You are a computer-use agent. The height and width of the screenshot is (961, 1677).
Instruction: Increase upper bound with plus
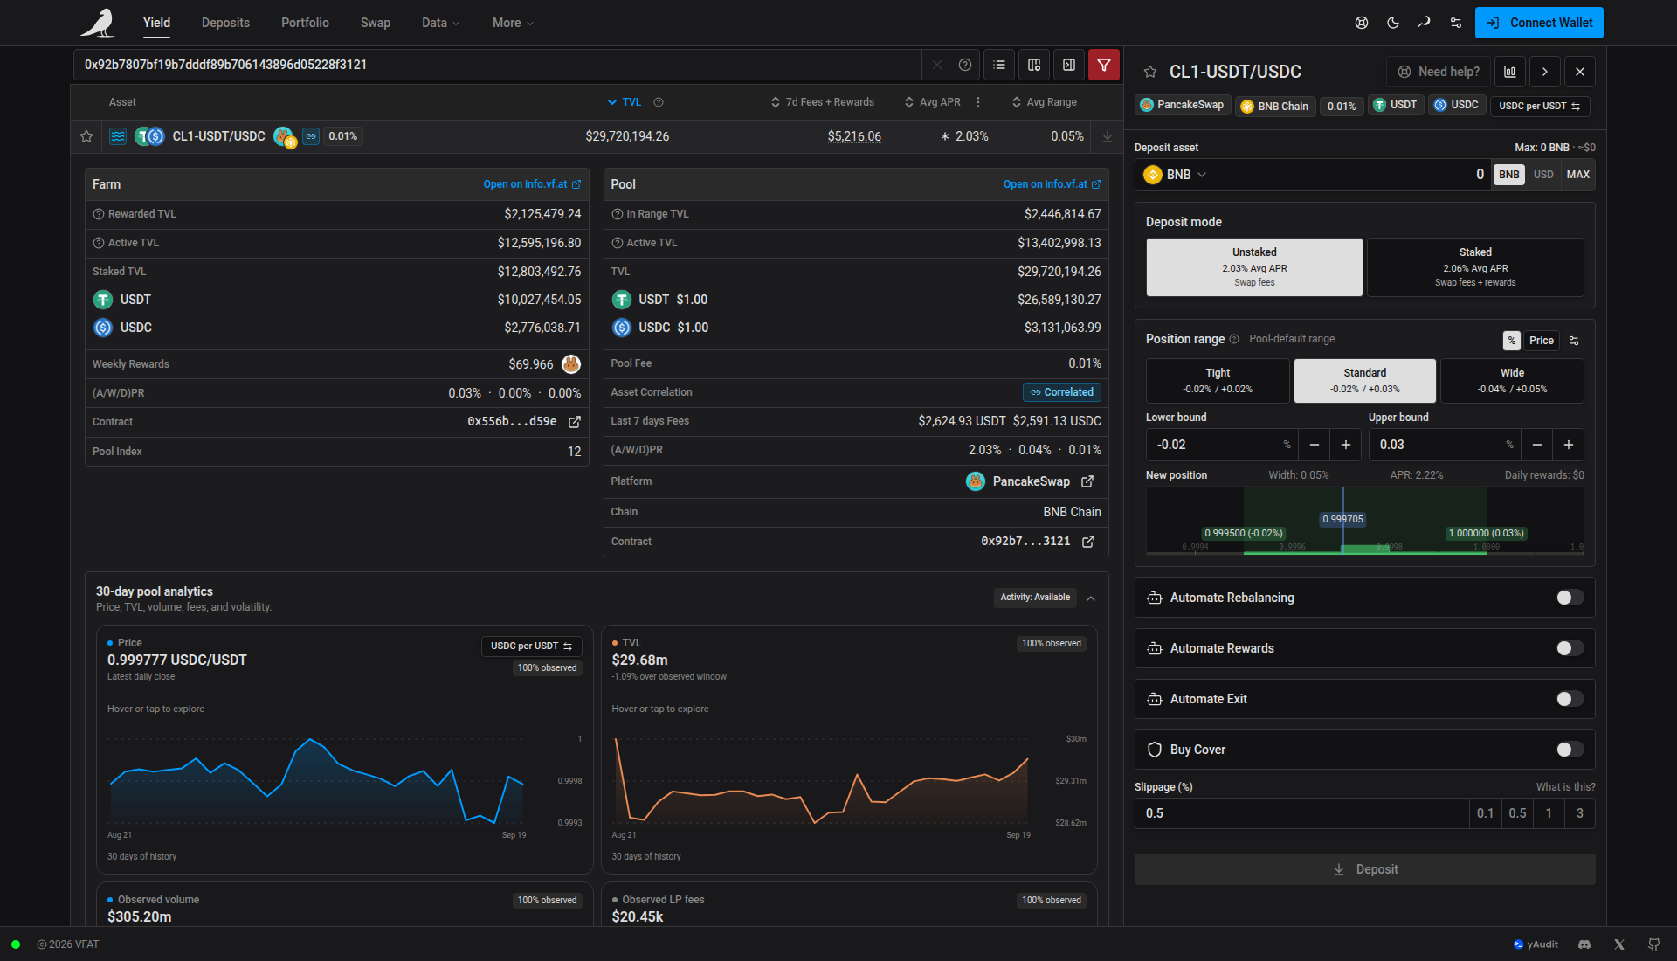pos(1569,445)
